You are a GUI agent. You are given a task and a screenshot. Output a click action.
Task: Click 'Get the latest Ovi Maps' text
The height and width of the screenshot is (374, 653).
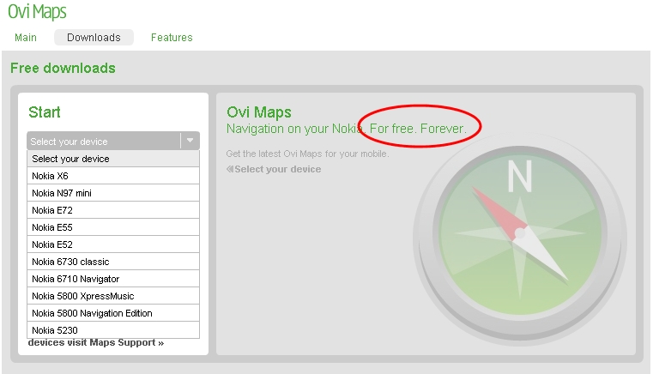pyautogui.click(x=307, y=154)
